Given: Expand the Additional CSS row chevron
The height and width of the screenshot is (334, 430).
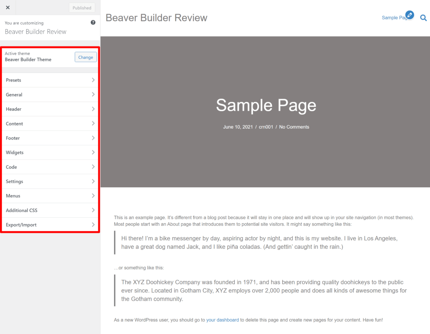Looking at the screenshot, I should [93, 210].
